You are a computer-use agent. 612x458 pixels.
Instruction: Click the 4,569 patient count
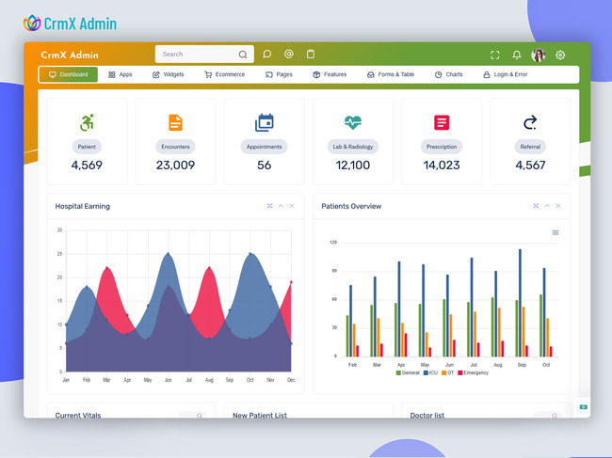tap(87, 166)
